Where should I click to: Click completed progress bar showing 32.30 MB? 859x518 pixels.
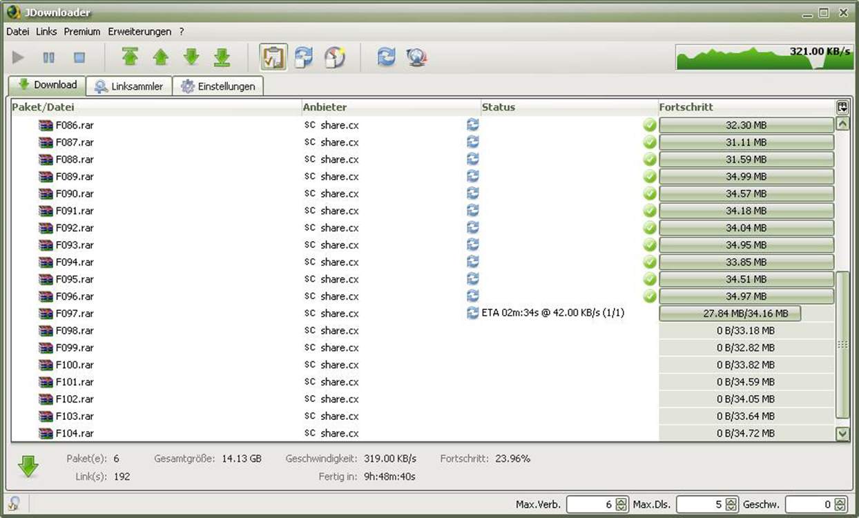746,125
